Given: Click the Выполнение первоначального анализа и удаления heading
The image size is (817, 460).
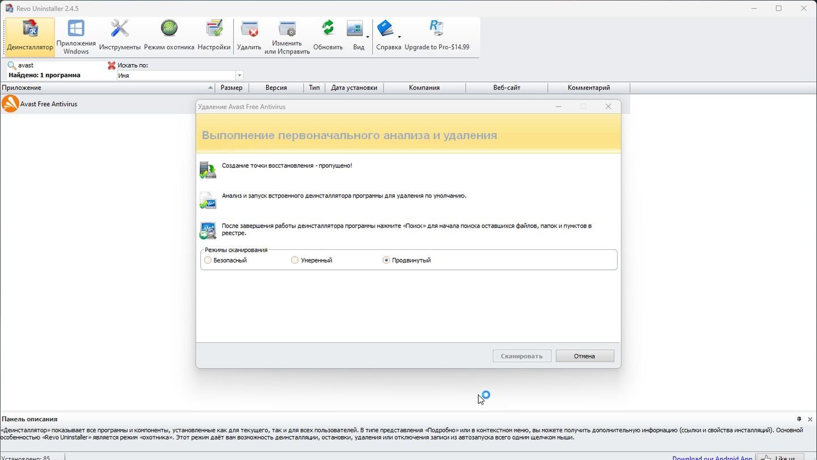Looking at the screenshot, I should pos(349,135).
